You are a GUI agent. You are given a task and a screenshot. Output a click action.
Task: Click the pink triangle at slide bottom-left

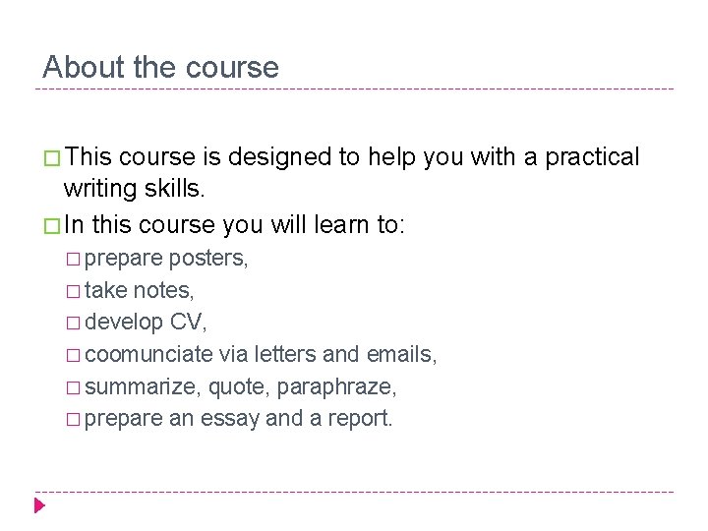click(x=39, y=505)
